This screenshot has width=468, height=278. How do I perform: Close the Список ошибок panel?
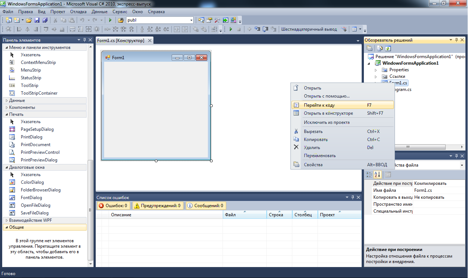(x=358, y=197)
